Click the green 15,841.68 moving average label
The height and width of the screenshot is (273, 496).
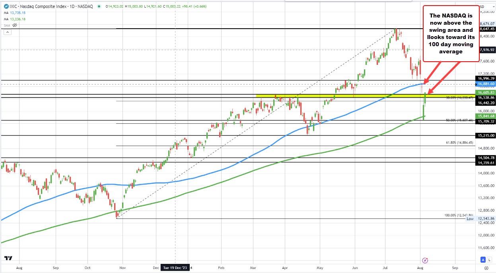tap(486, 116)
